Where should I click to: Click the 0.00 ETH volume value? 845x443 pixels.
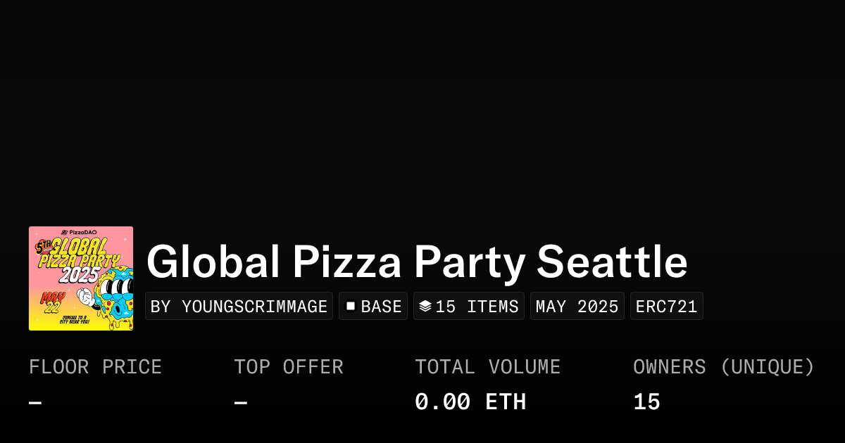click(470, 402)
